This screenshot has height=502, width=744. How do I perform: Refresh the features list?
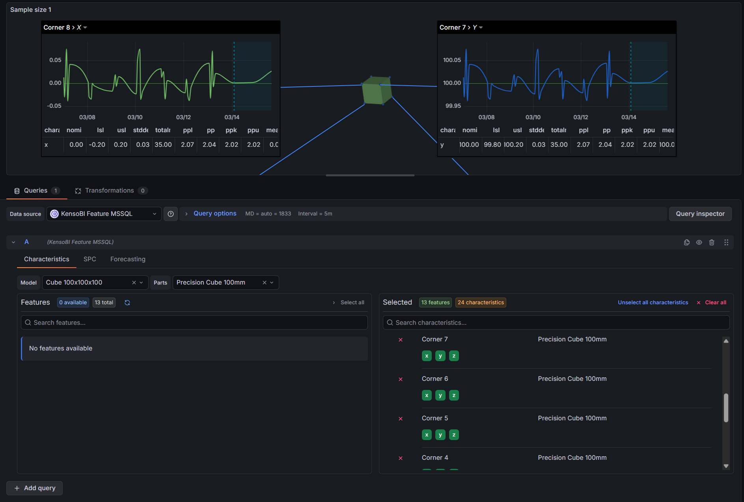127,303
